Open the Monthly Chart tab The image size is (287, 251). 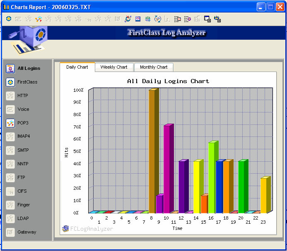[154, 67]
